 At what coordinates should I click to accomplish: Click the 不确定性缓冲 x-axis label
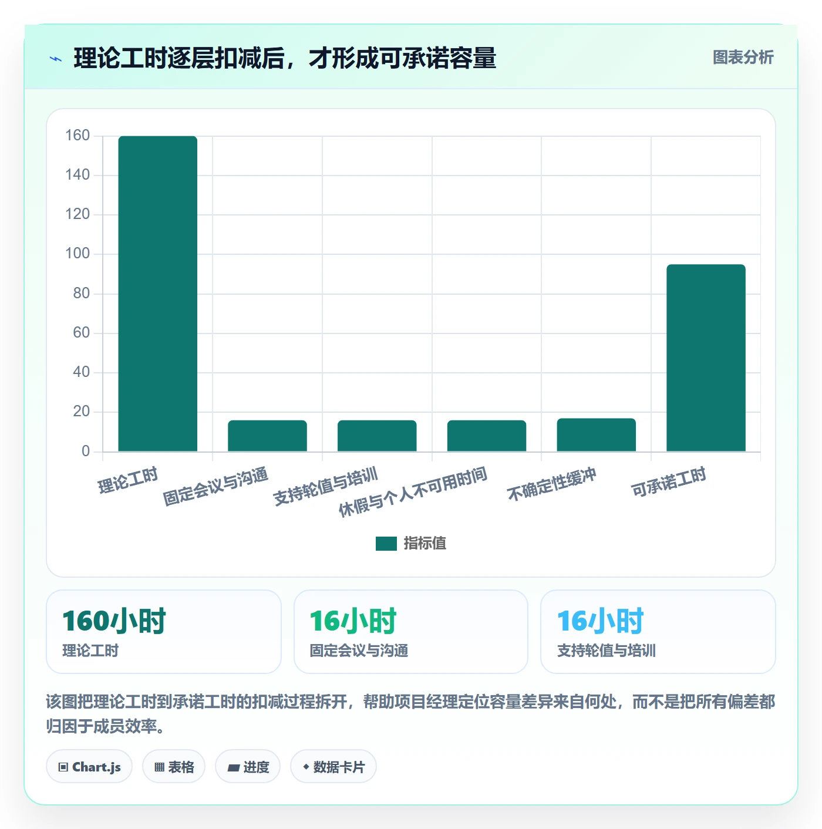552,484
